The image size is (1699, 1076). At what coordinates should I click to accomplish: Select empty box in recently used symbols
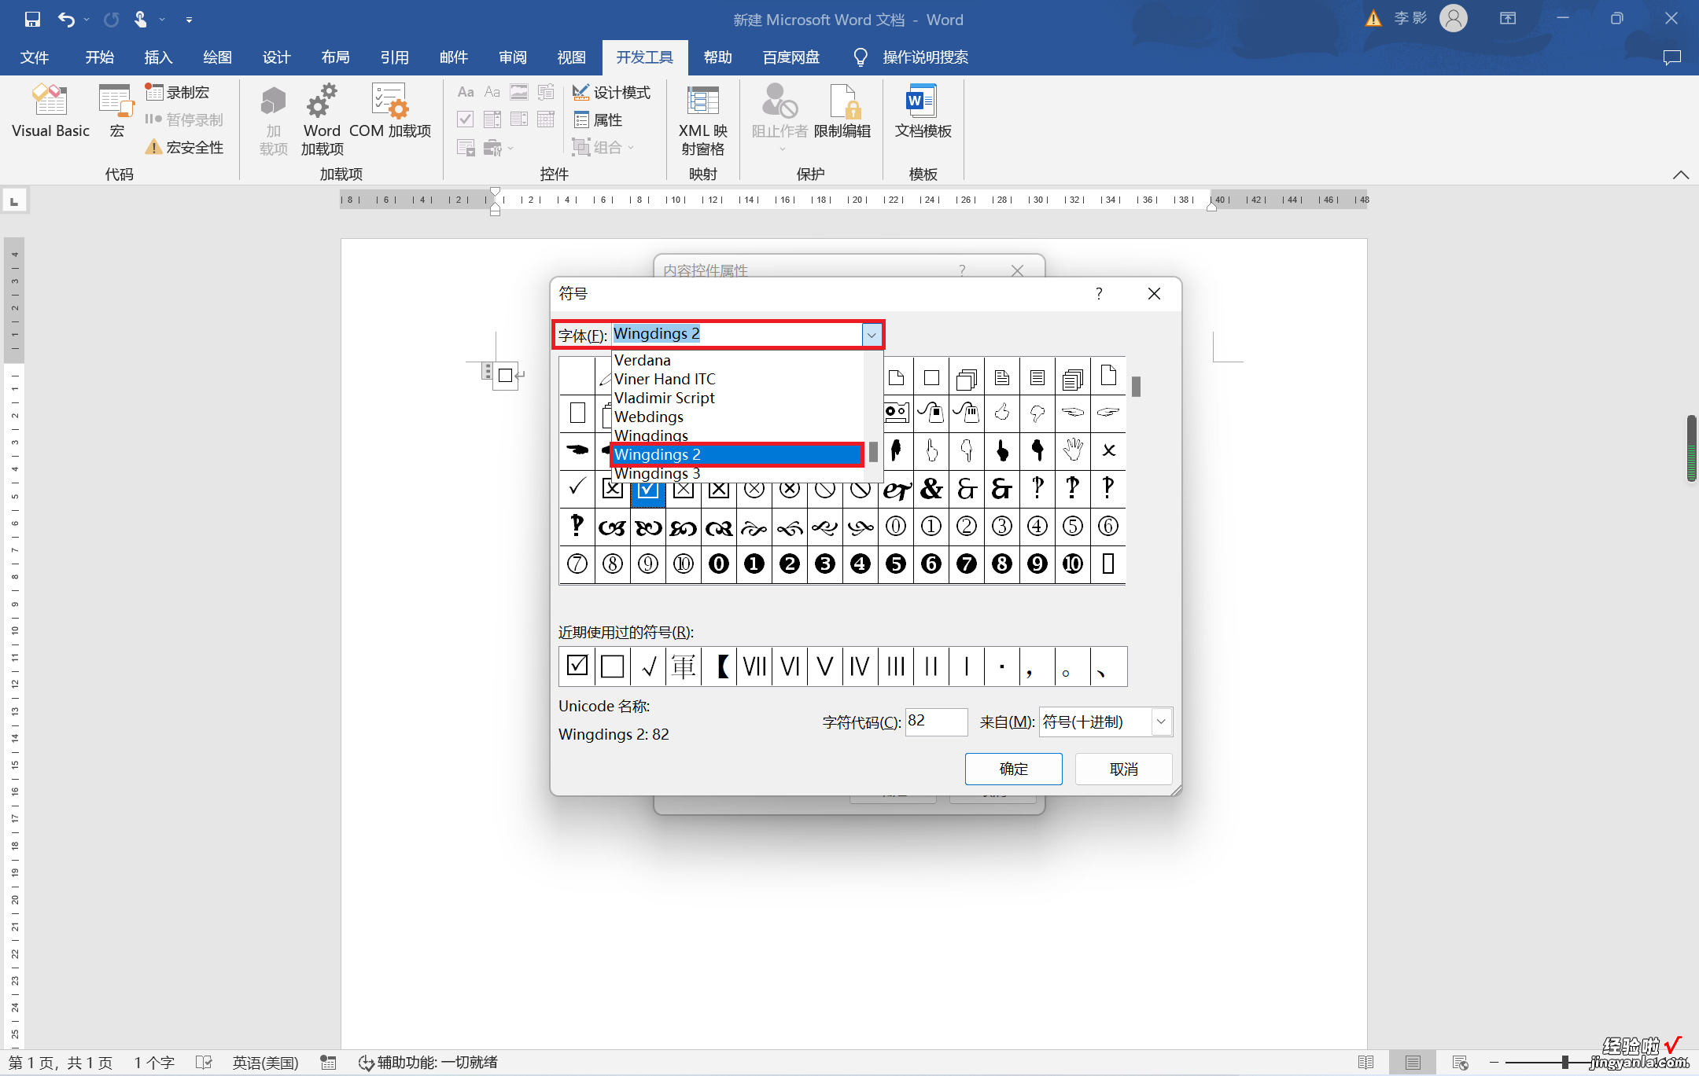pos(613,667)
